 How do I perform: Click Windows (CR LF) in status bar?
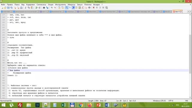tap(159, 101)
